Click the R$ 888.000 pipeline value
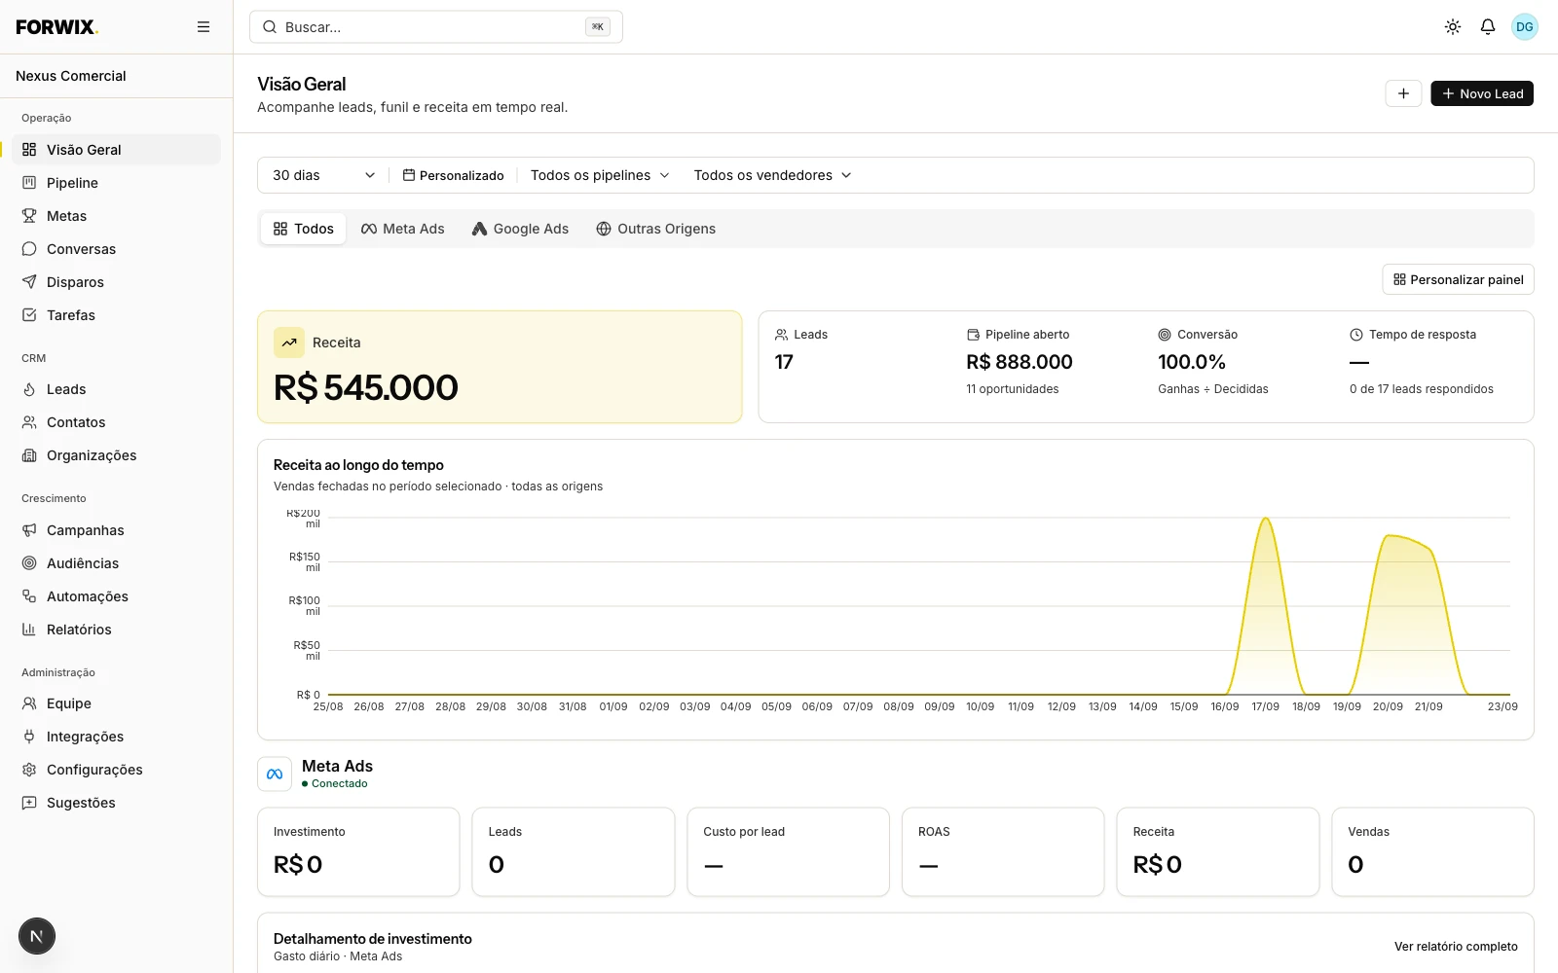 1020,362
